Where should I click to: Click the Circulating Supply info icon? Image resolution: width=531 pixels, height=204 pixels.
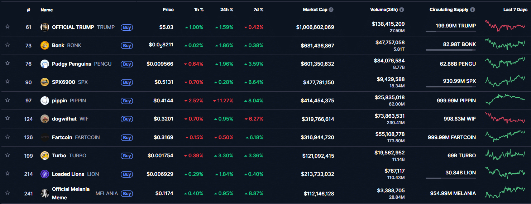pos(473,10)
